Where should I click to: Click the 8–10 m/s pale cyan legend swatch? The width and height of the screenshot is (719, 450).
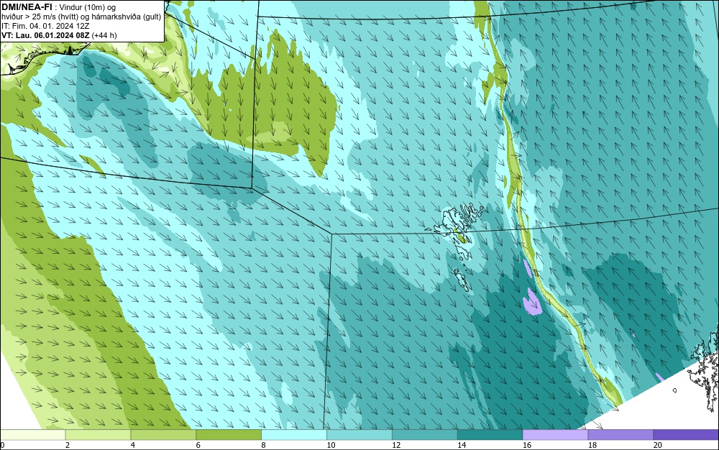pos(294,434)
